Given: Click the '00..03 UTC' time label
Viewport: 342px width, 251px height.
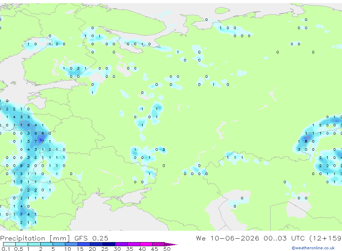Looking at the screenshot, I should pyautogui.click(x=284, y=238).
